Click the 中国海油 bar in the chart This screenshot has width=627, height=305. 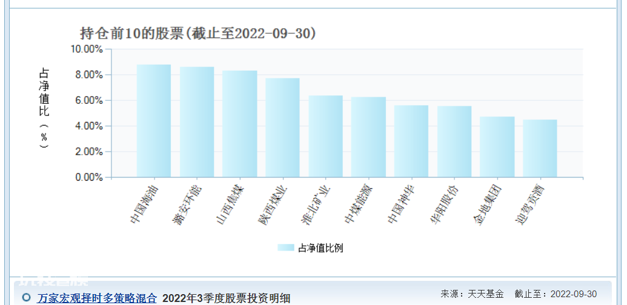tap(153, 121)
